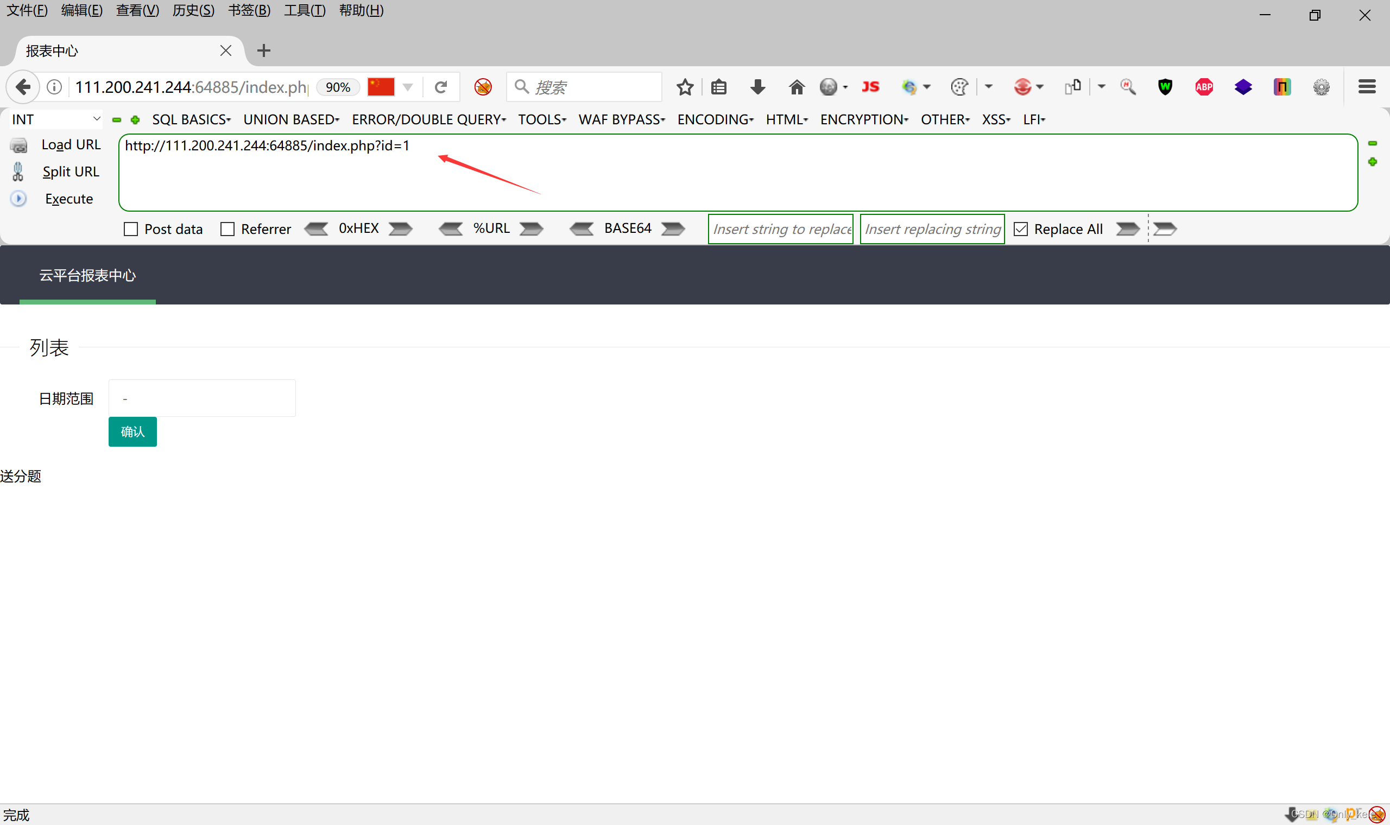Enable the Referrer checkbox
This screenshot has width=1390, height=825.
tap(228, 229)
